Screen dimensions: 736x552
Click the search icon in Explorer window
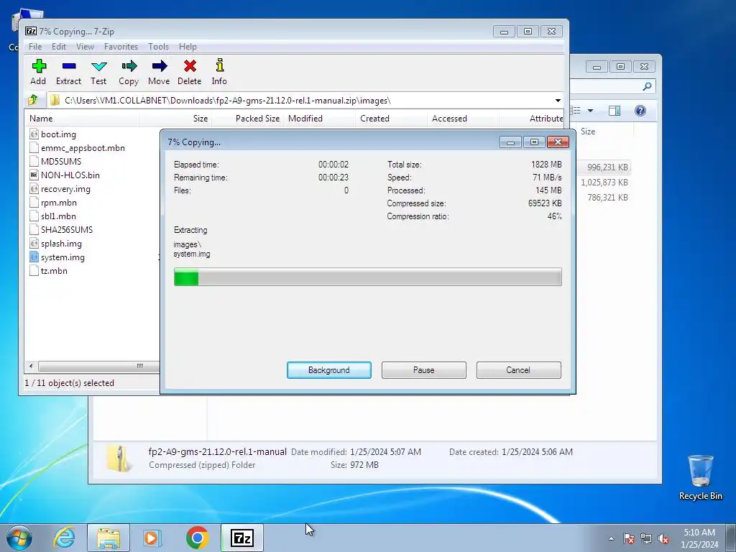point(648,86)
